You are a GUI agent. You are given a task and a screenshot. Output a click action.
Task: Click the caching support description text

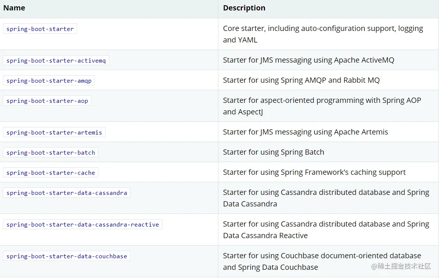point(314,172)
